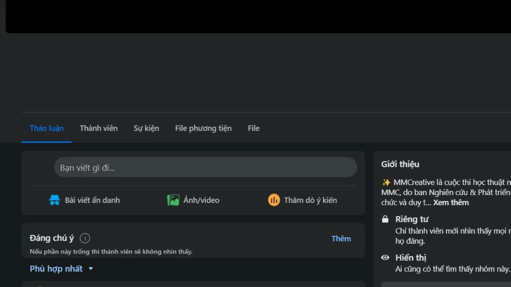Select the Thảo luận tab
This screenshot has width=511, height=287.
click(x=46, y=128)
